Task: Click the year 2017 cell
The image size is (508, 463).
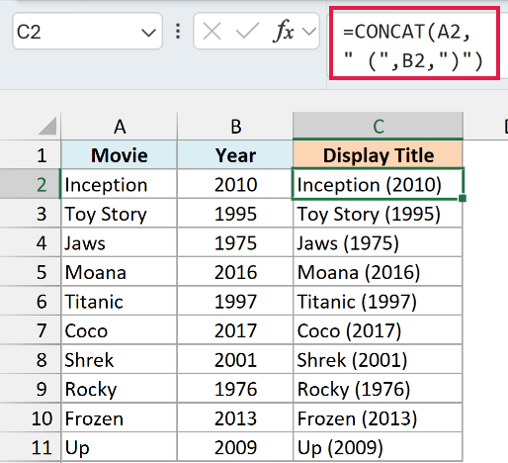Action: tap(235, 330)
